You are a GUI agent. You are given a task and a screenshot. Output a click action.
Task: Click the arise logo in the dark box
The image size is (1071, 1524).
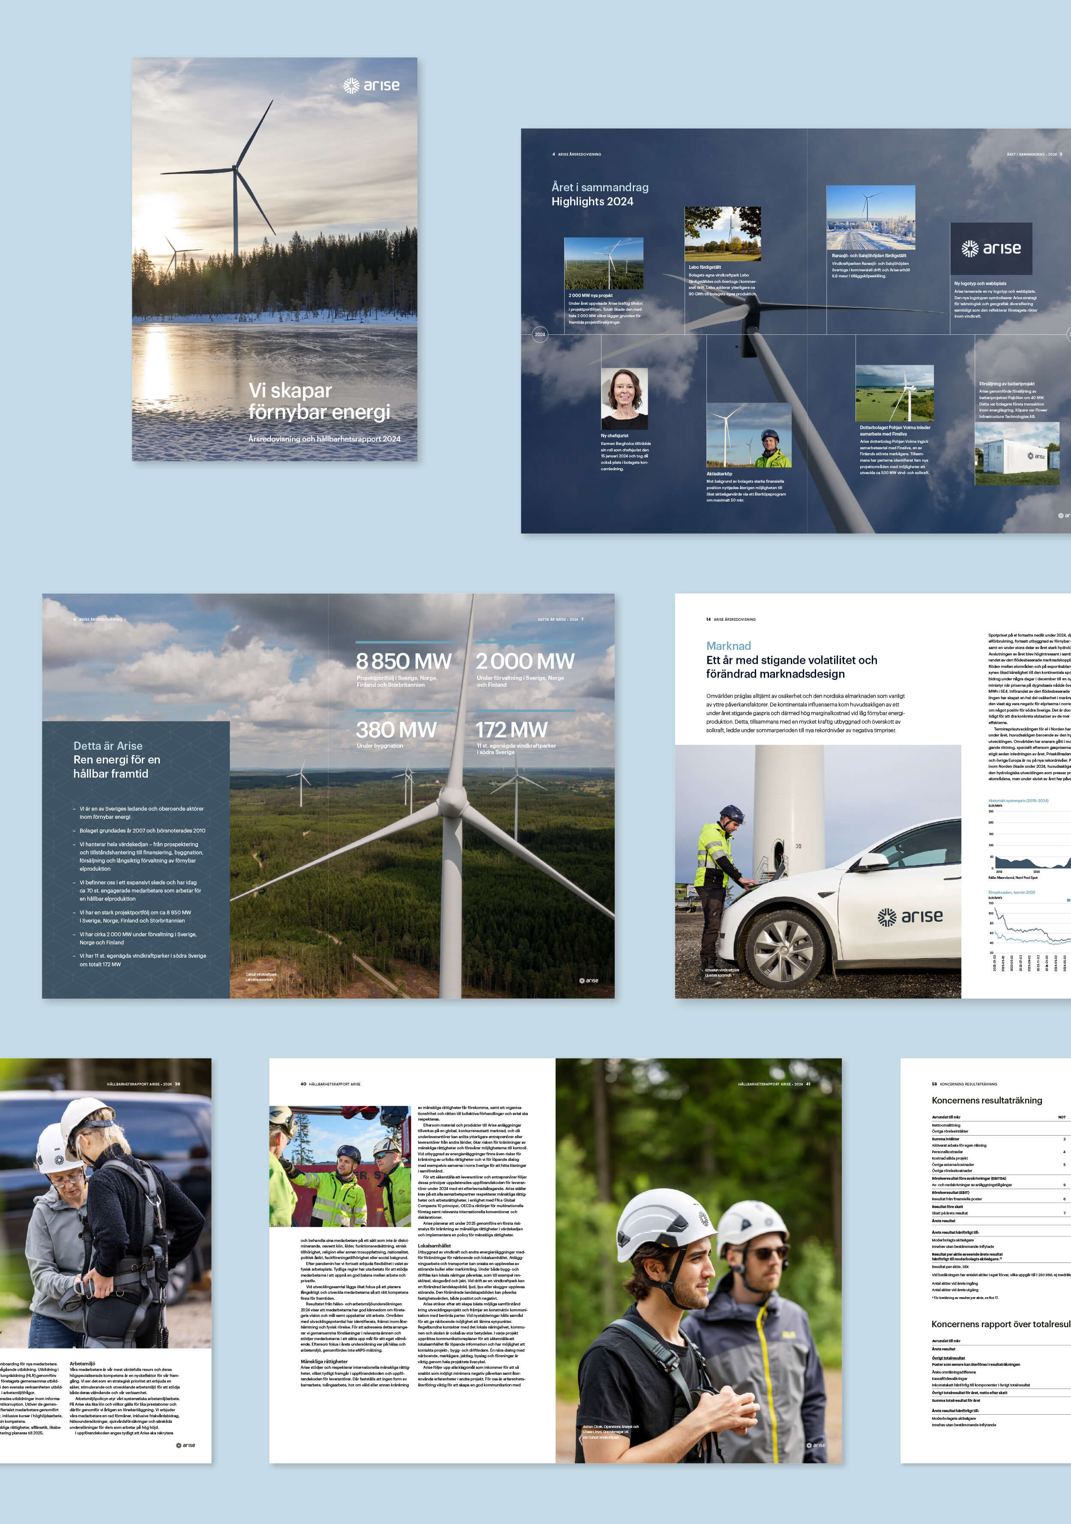(x=991, y=248)
